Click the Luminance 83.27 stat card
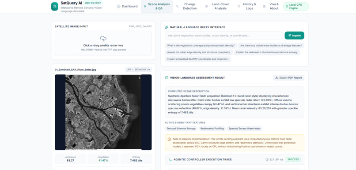The image size is (356, 170). tap(70, 159)
